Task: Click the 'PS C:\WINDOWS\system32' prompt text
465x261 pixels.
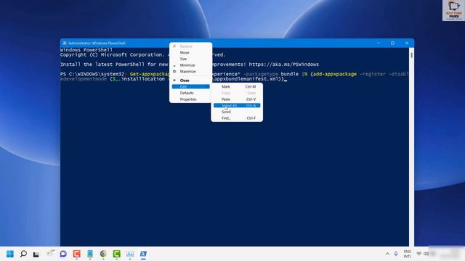Action: coord(92,74)
